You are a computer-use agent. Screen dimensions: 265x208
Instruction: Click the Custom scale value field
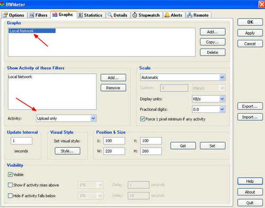coord(174,88)
